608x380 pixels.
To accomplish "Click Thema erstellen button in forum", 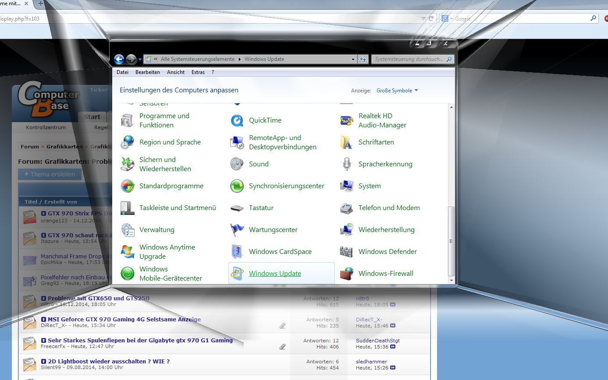I will click(50, 174).
